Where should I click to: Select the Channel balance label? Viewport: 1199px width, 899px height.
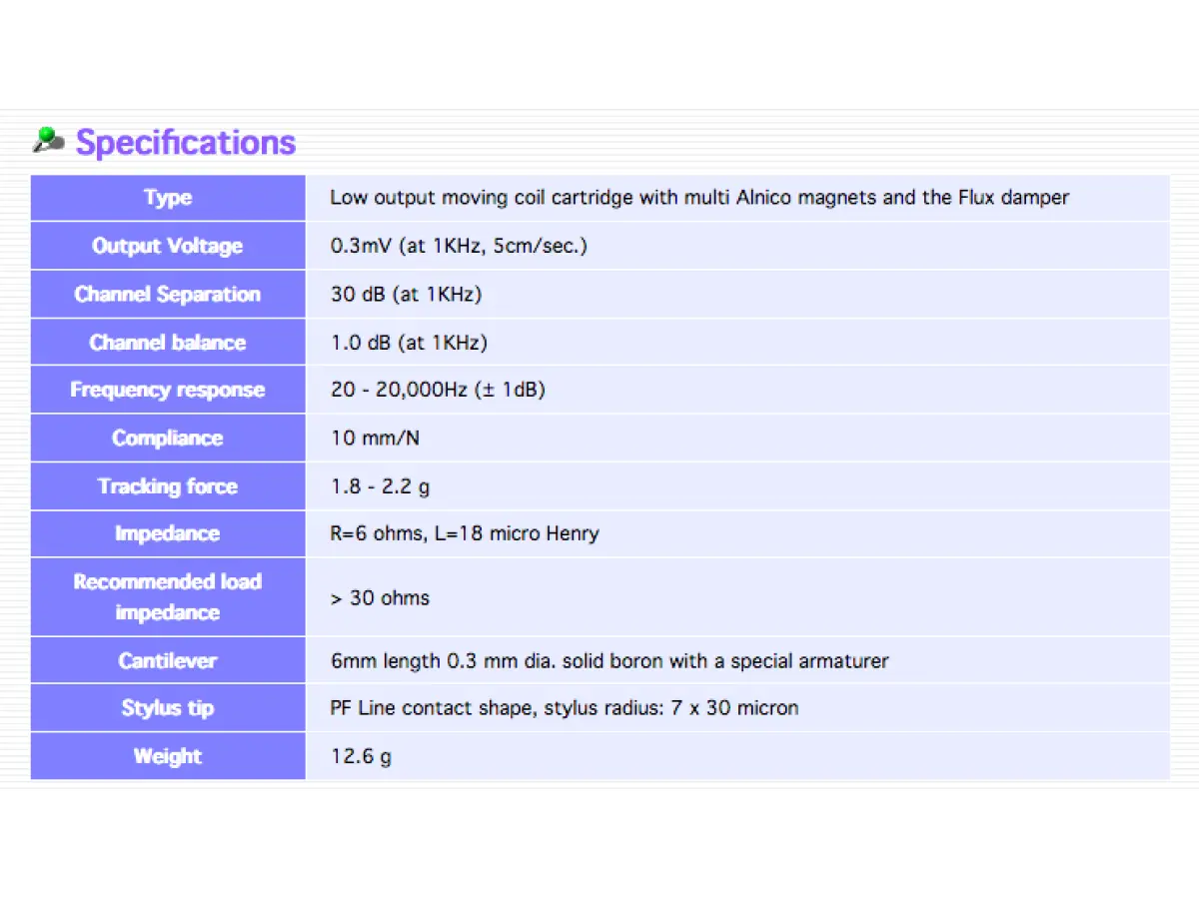pos(168,342)
